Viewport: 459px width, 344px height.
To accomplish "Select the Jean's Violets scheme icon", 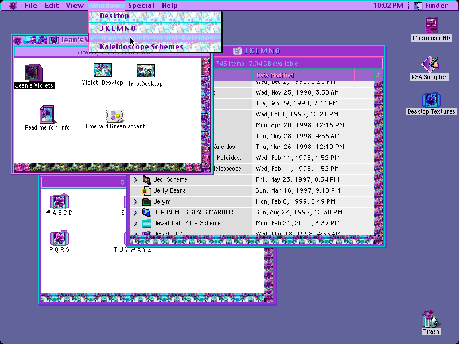I will [x=34, y=72].
